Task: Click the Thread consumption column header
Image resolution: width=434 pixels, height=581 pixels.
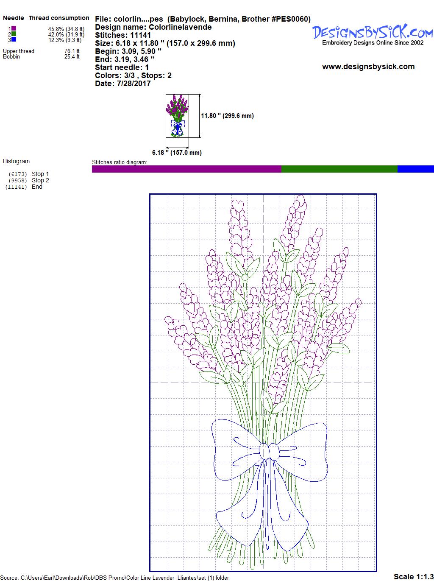Action: 59,18
